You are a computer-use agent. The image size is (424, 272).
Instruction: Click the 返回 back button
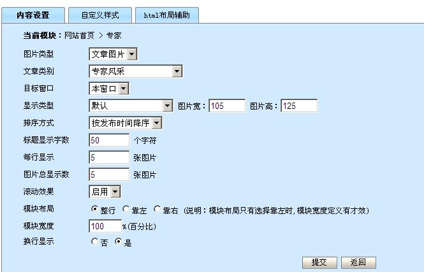coord(358,262)
